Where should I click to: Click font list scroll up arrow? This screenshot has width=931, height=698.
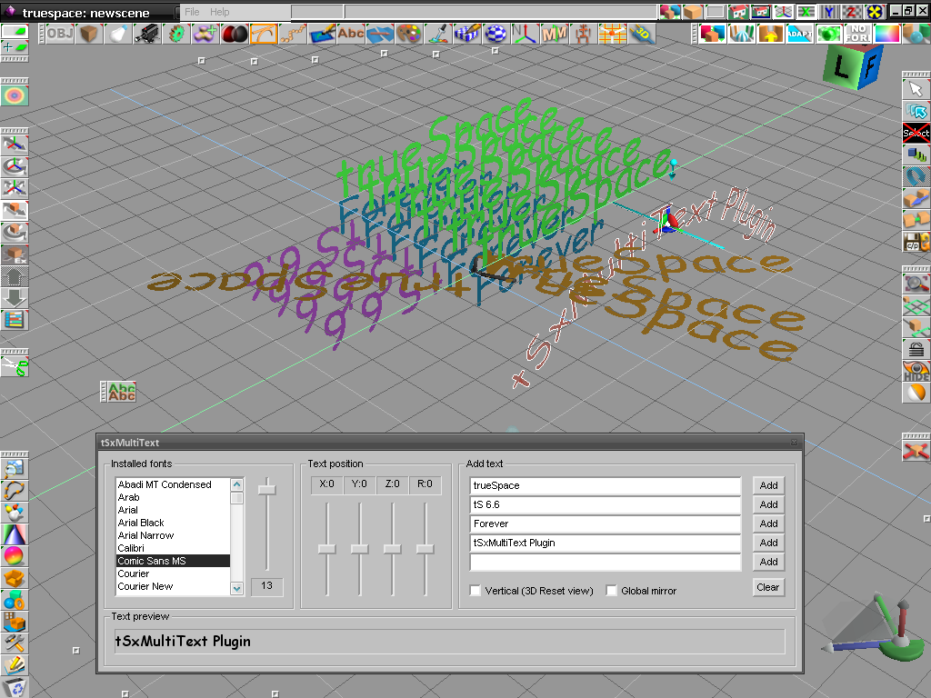(x=237, y=484)
